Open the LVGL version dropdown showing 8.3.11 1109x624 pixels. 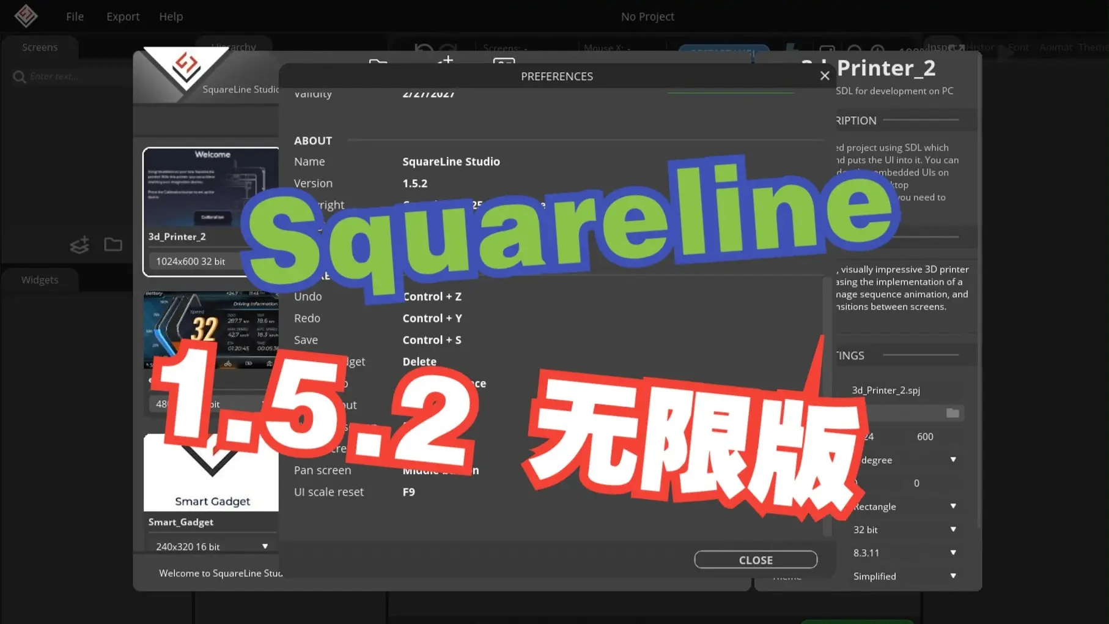[x=952, y=552]
